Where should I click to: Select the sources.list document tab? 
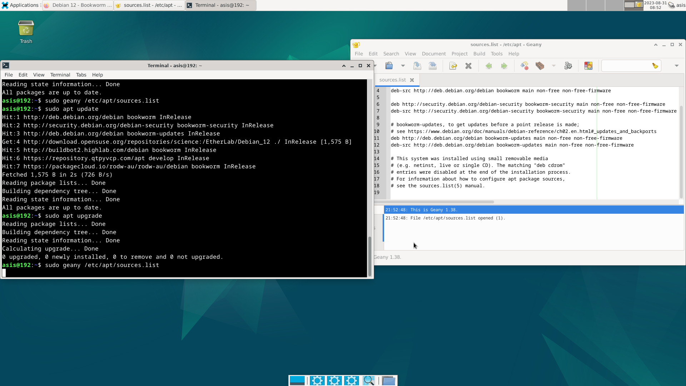392,80
